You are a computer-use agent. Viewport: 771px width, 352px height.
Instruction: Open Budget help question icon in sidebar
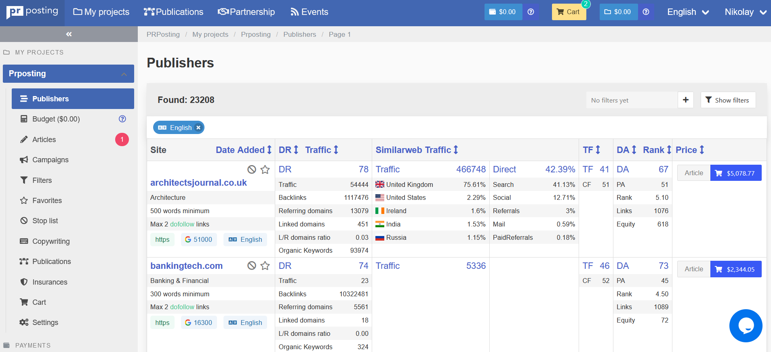tap(122, 119)
